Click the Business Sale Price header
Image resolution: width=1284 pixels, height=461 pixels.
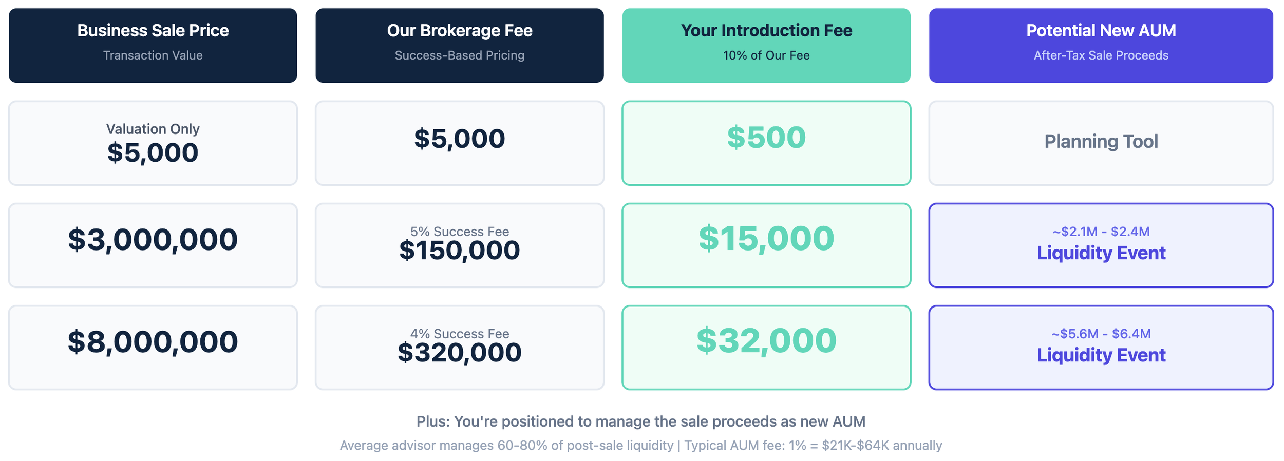click(153, 45)
